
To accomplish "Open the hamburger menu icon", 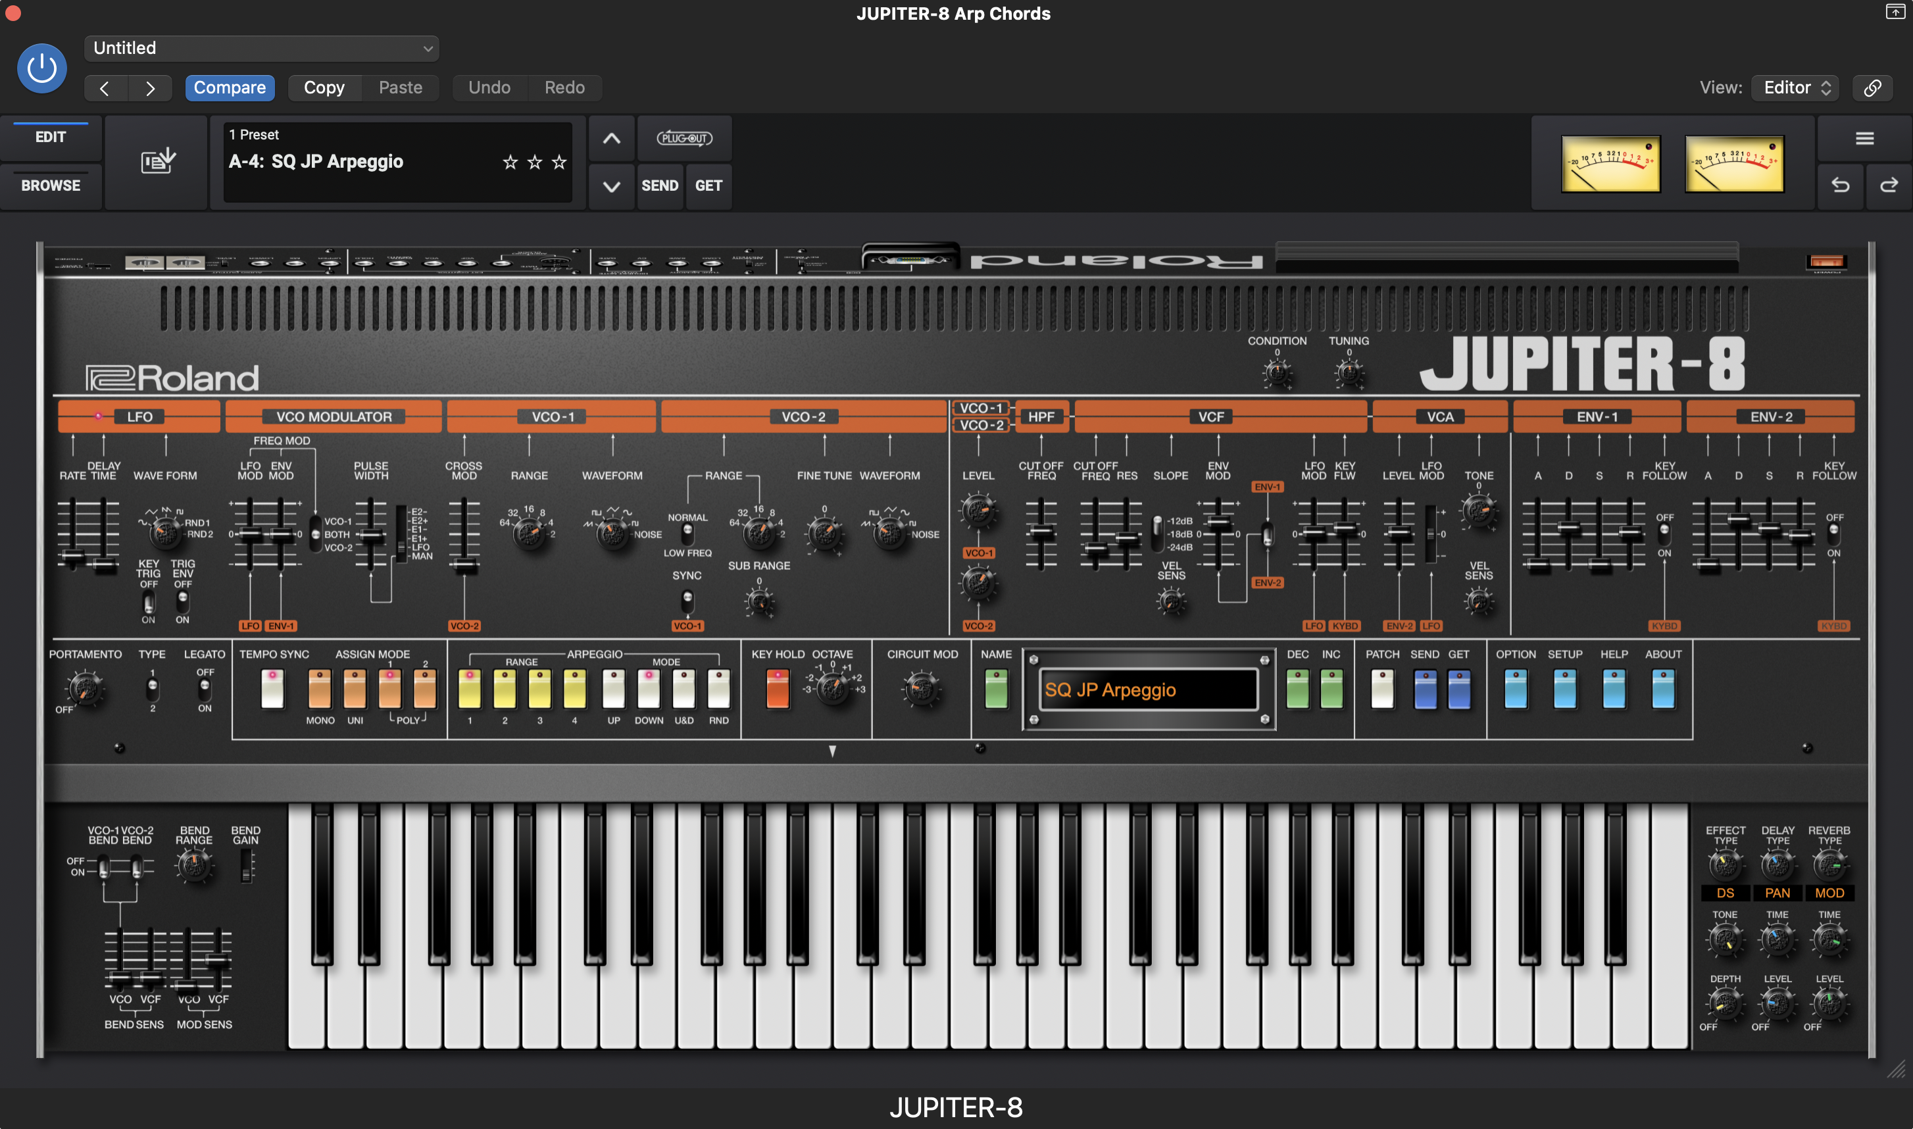I will [x=1864, y=138].
